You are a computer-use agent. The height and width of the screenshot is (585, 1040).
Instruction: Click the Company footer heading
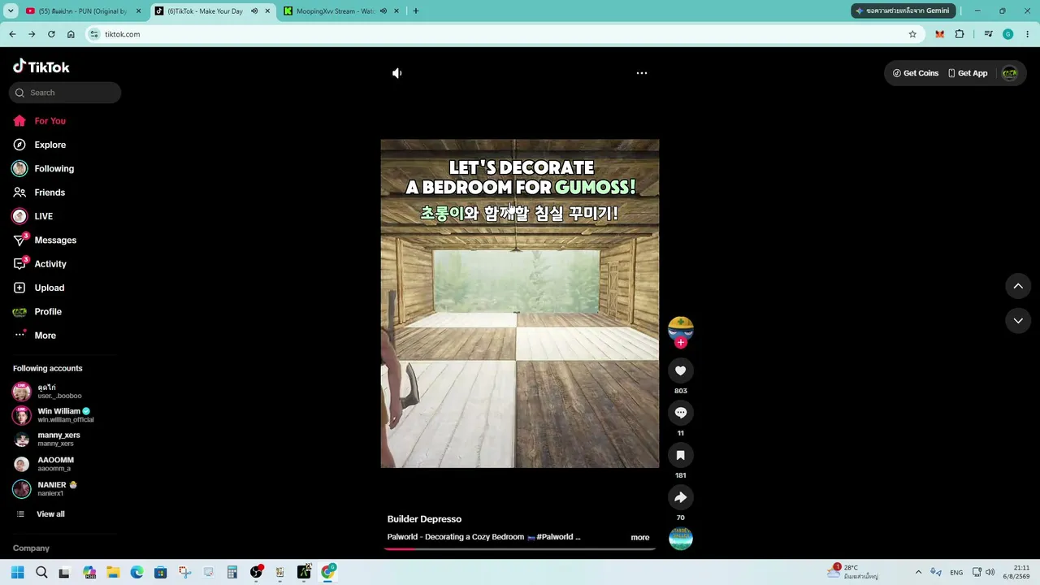[31, 548]
